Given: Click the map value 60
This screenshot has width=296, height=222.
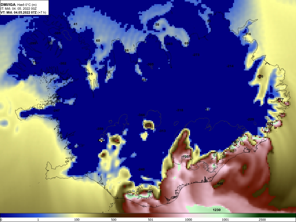Looking at the screenshot, I should (x=98, y=41).
